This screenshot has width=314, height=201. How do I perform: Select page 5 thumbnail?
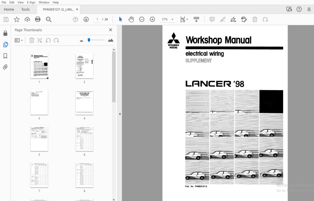[39, 139]
